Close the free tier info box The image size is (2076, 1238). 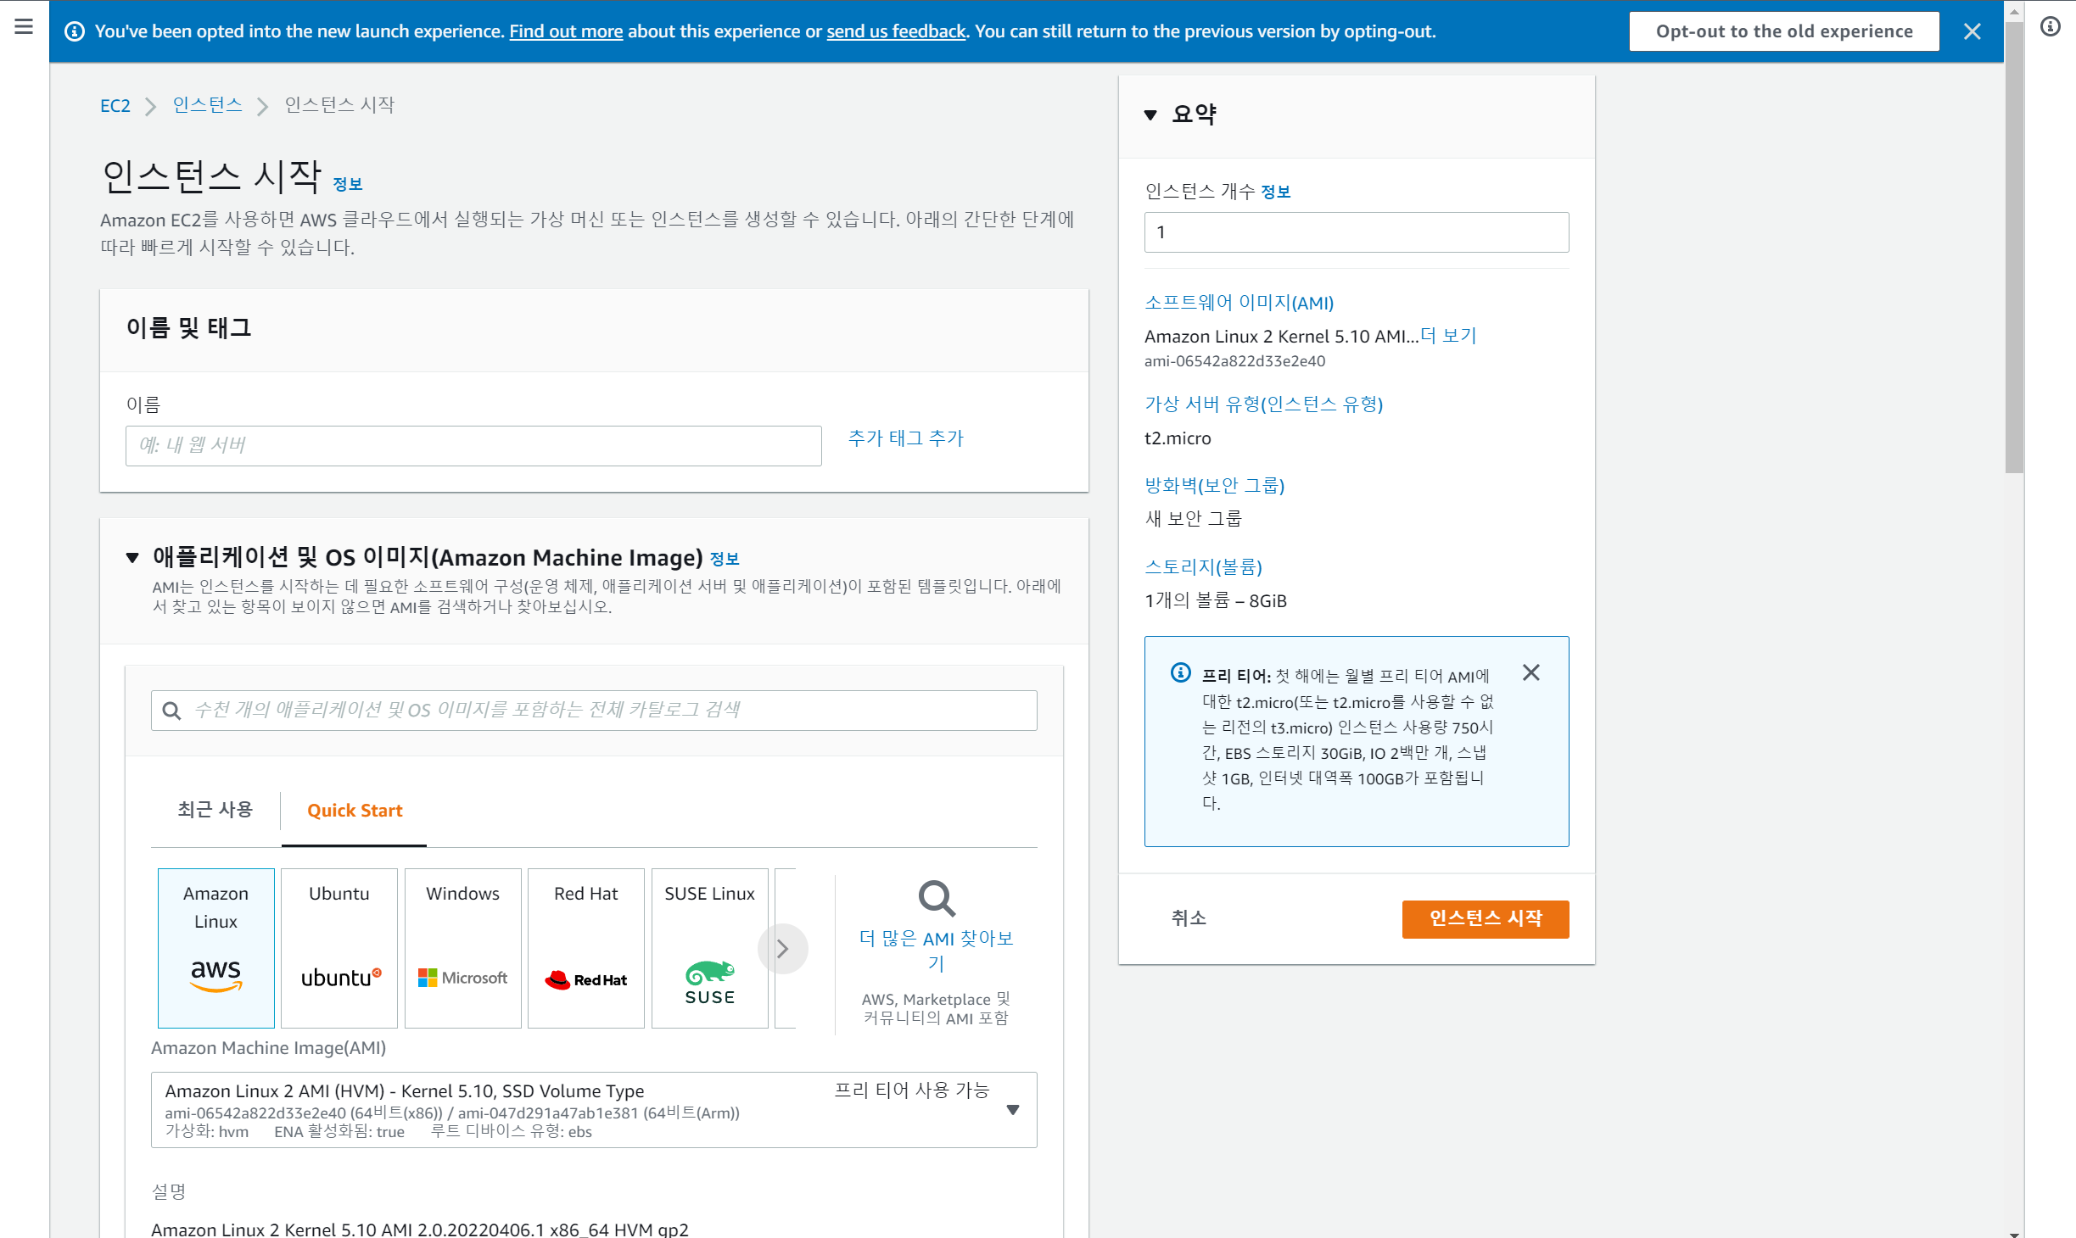coord(1530,672)
